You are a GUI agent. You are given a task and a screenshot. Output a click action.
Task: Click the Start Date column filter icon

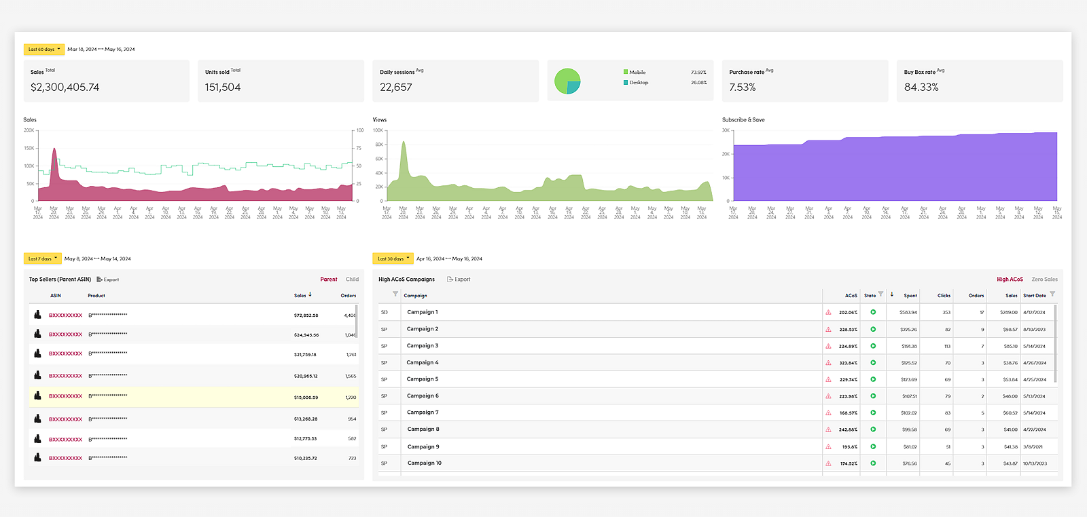[1052, 294]
